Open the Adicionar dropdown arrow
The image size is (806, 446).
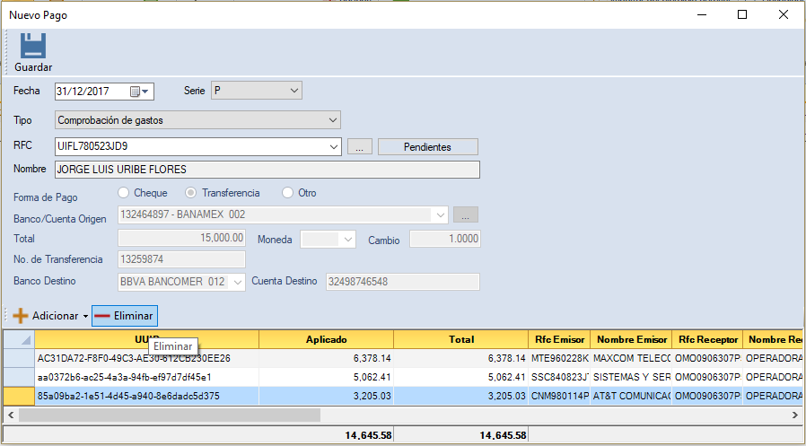point(85,317)
